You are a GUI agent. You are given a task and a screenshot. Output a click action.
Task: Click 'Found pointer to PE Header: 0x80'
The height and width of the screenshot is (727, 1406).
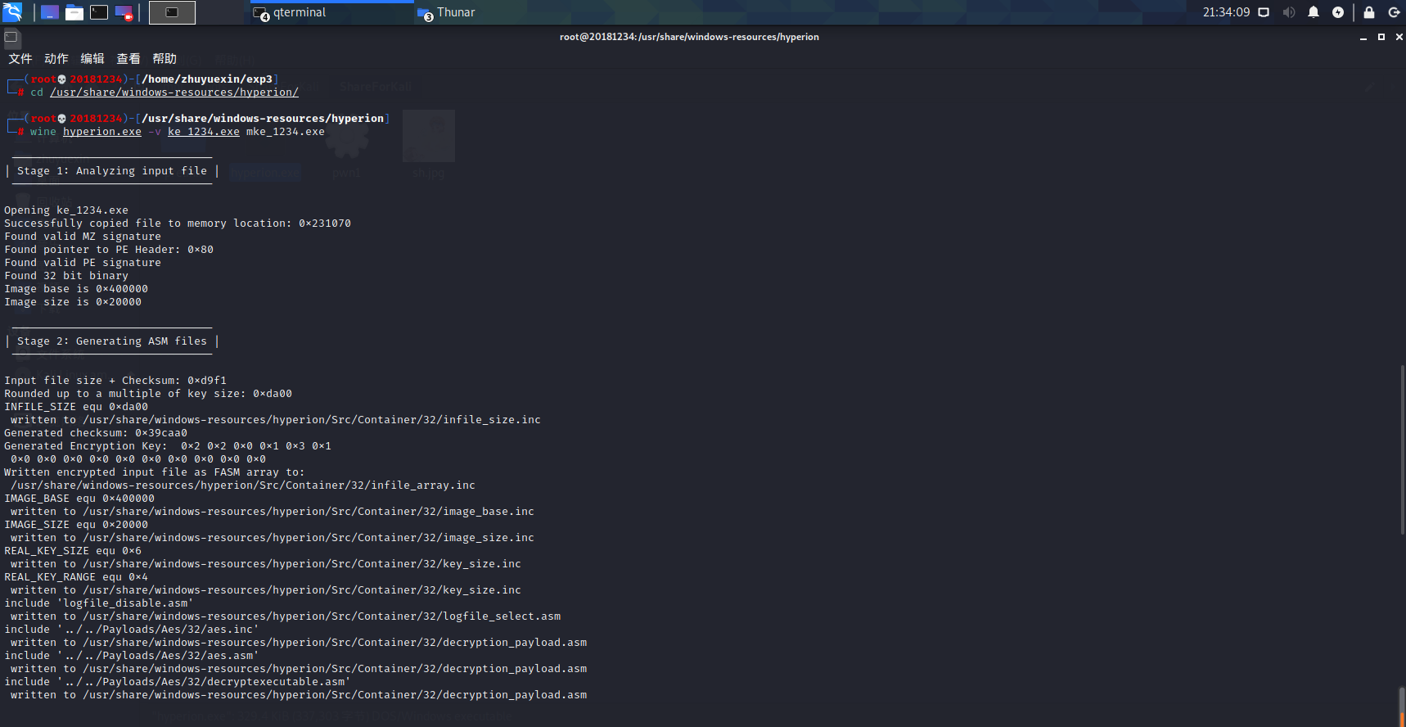coord(109,250)
